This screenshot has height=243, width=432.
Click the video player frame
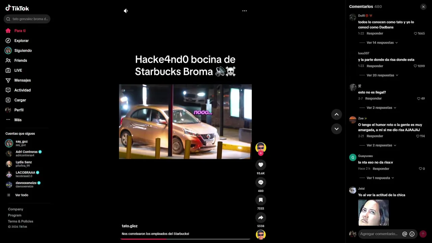coord(185,122)
